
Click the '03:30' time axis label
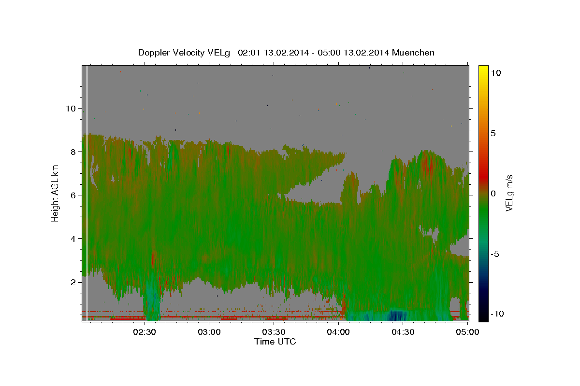[x=274, y=332]
